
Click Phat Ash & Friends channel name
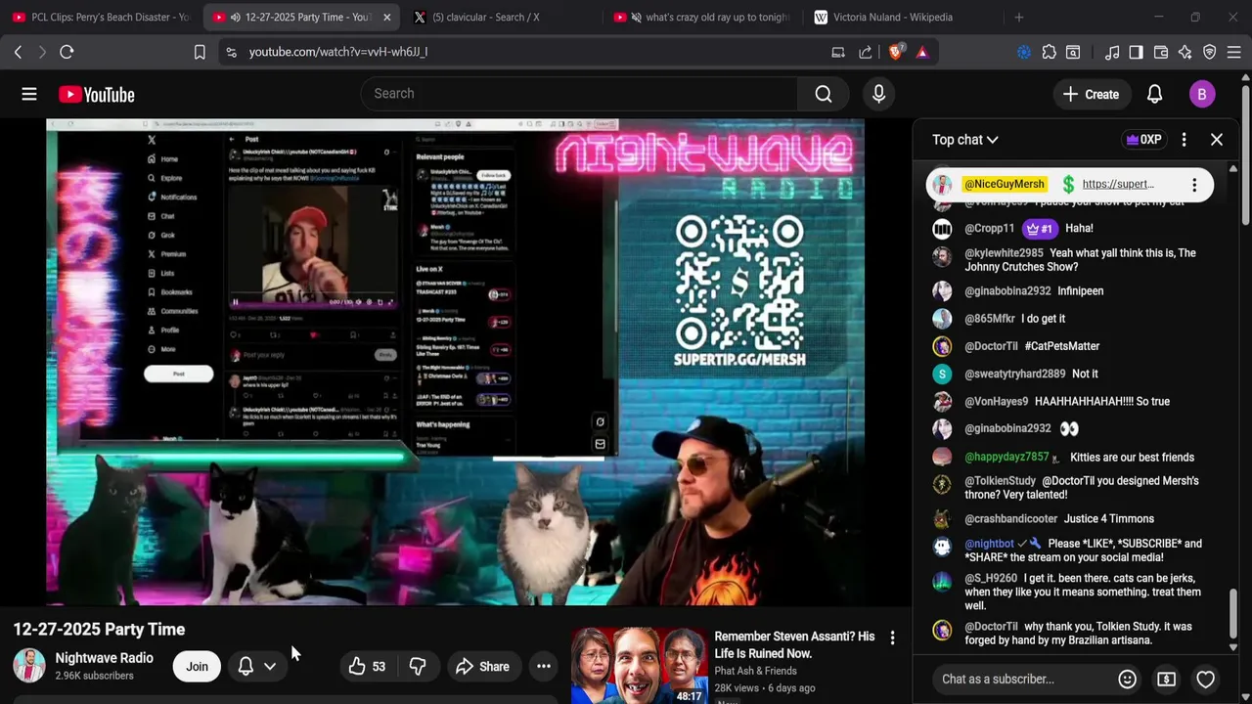tap(755, 671)
